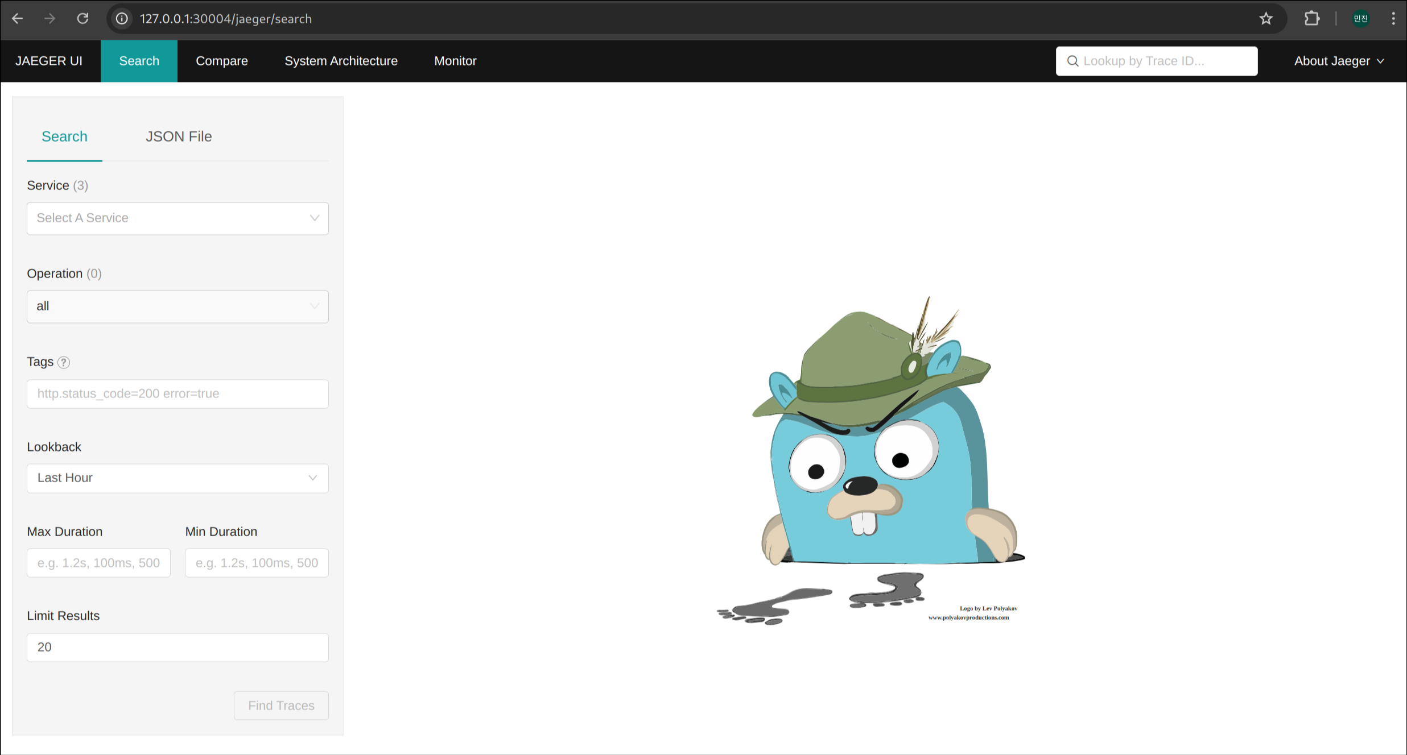
Task: Open the browser extensions puzzle icon
Action: tap(1312, 19)
